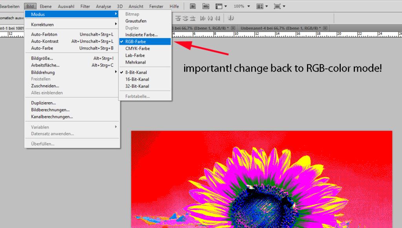Screen dimensions: 402x228
Task: Click the auto-align layers icon
Action: [x=231, y=18]
